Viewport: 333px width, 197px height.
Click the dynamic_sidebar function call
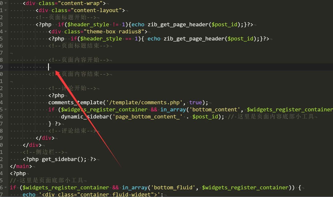click(82, 117)
